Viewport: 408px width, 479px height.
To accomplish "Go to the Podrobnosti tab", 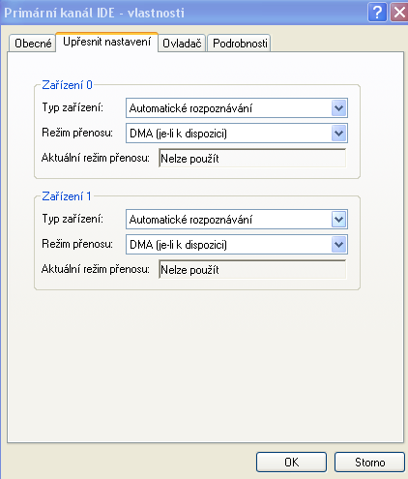I will [x=240, y=44].
